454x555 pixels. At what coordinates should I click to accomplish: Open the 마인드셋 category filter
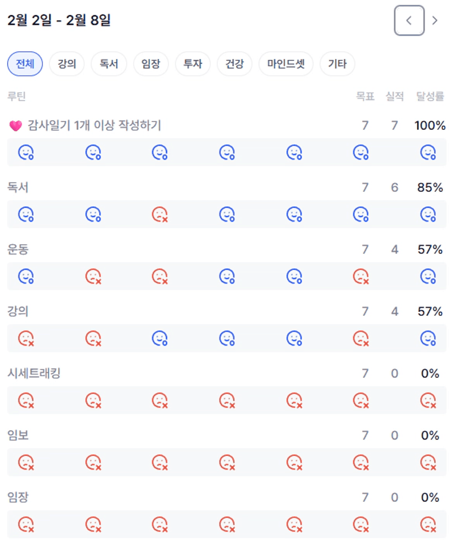285,64
